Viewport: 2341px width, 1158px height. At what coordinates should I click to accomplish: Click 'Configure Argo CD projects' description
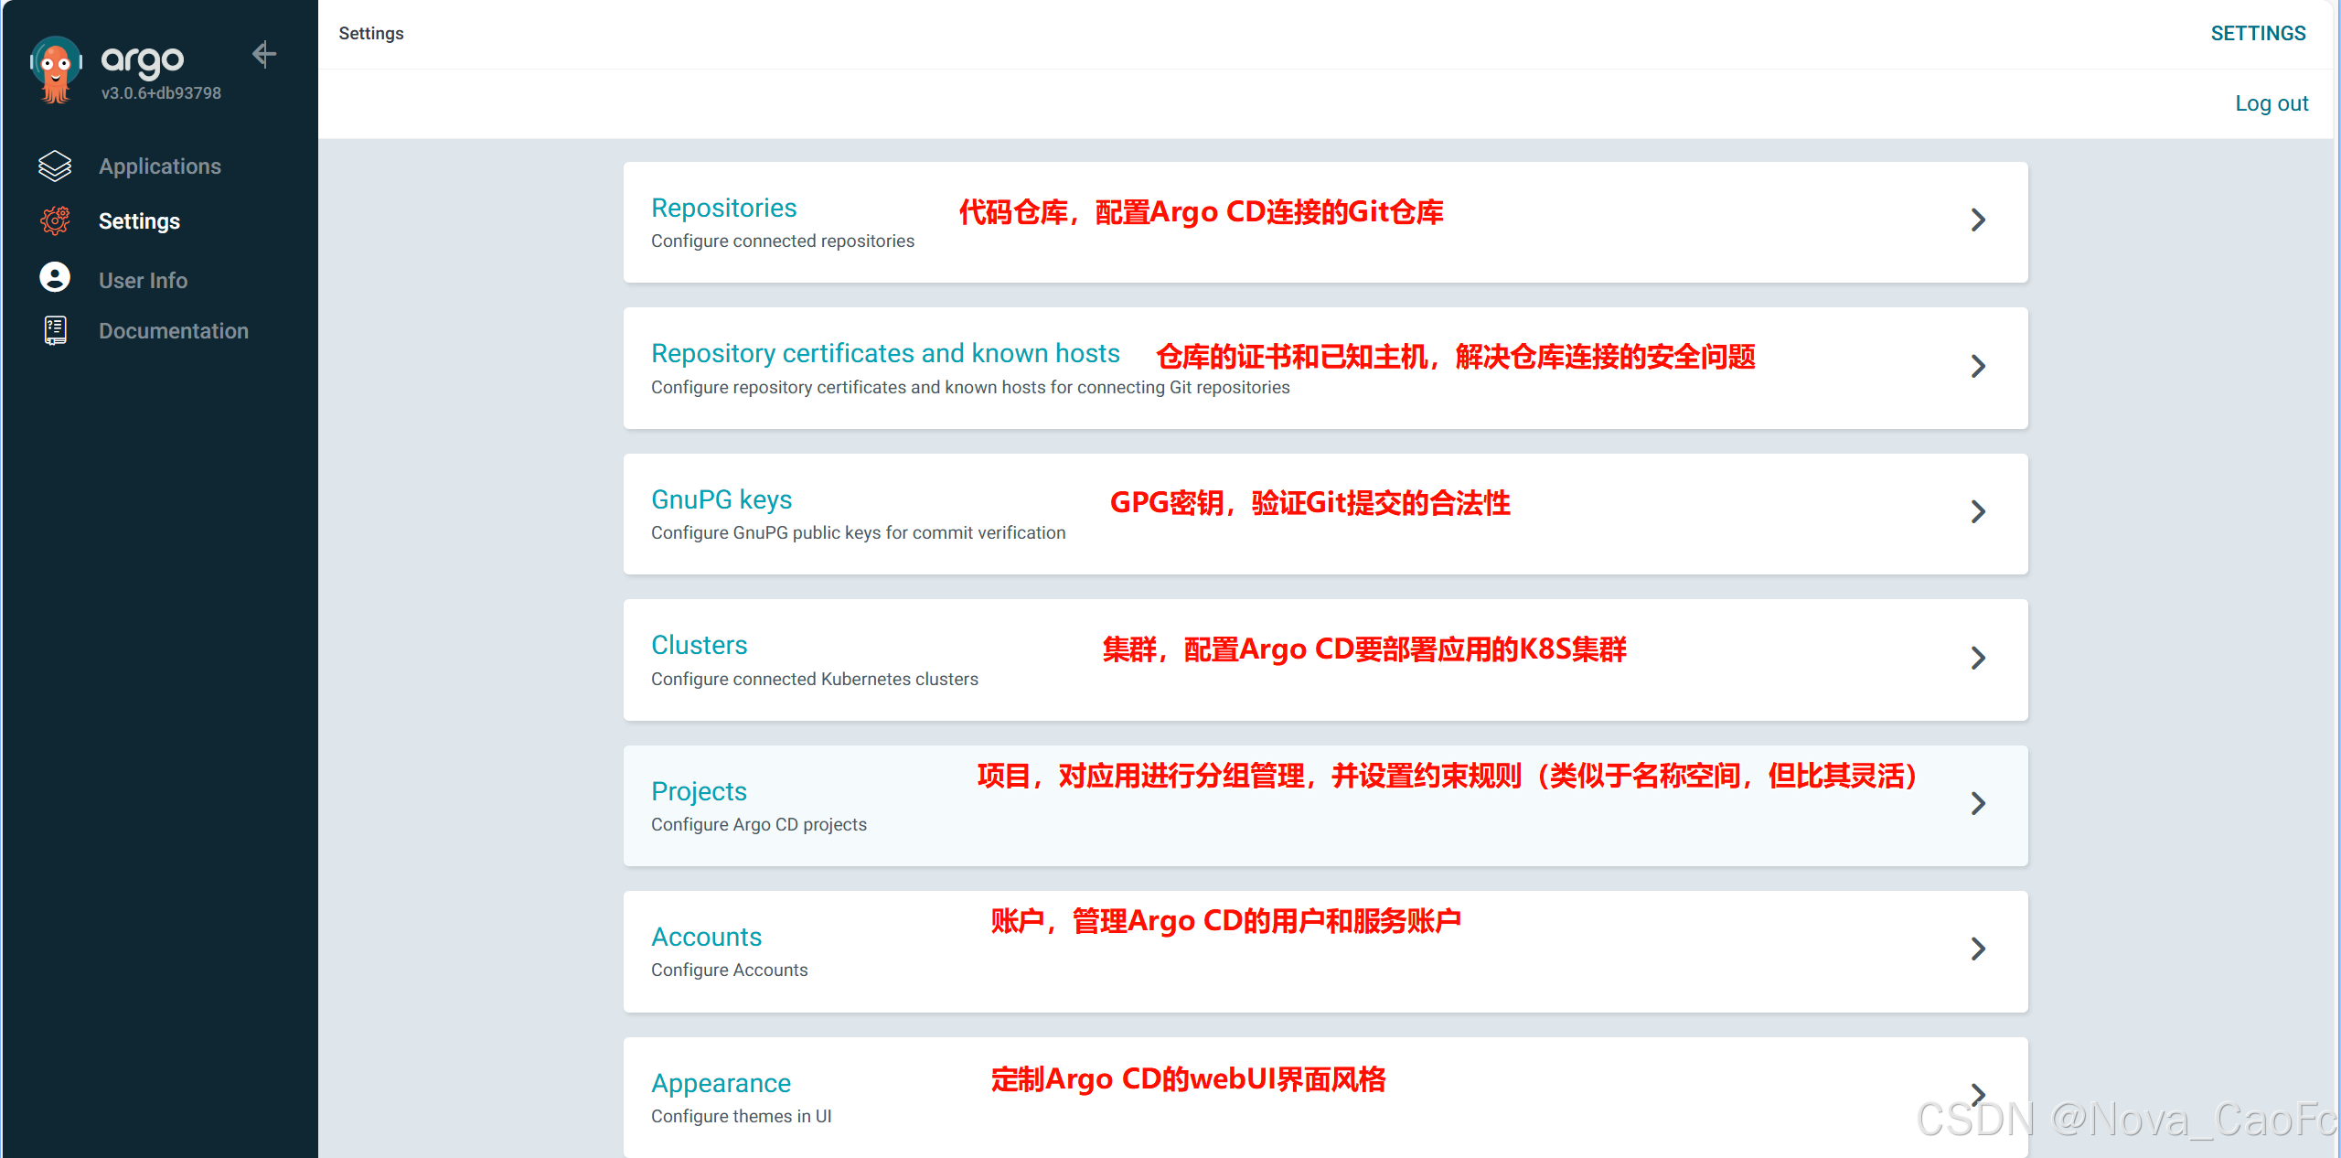click(x=759, y=824)
